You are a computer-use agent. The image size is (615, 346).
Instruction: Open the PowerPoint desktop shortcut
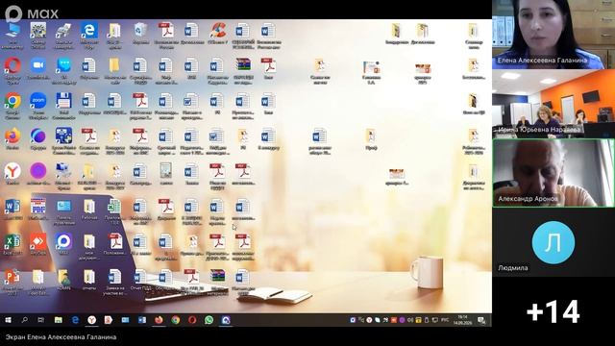(12, 282)
